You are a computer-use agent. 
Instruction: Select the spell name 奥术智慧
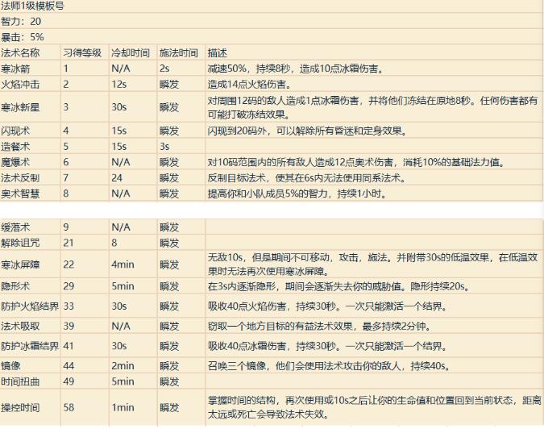tap(20, 194)
